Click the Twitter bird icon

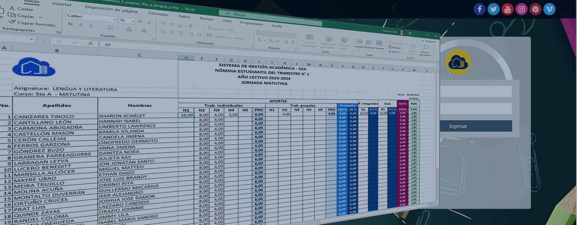pyautogui.click(x=493, y=9)
